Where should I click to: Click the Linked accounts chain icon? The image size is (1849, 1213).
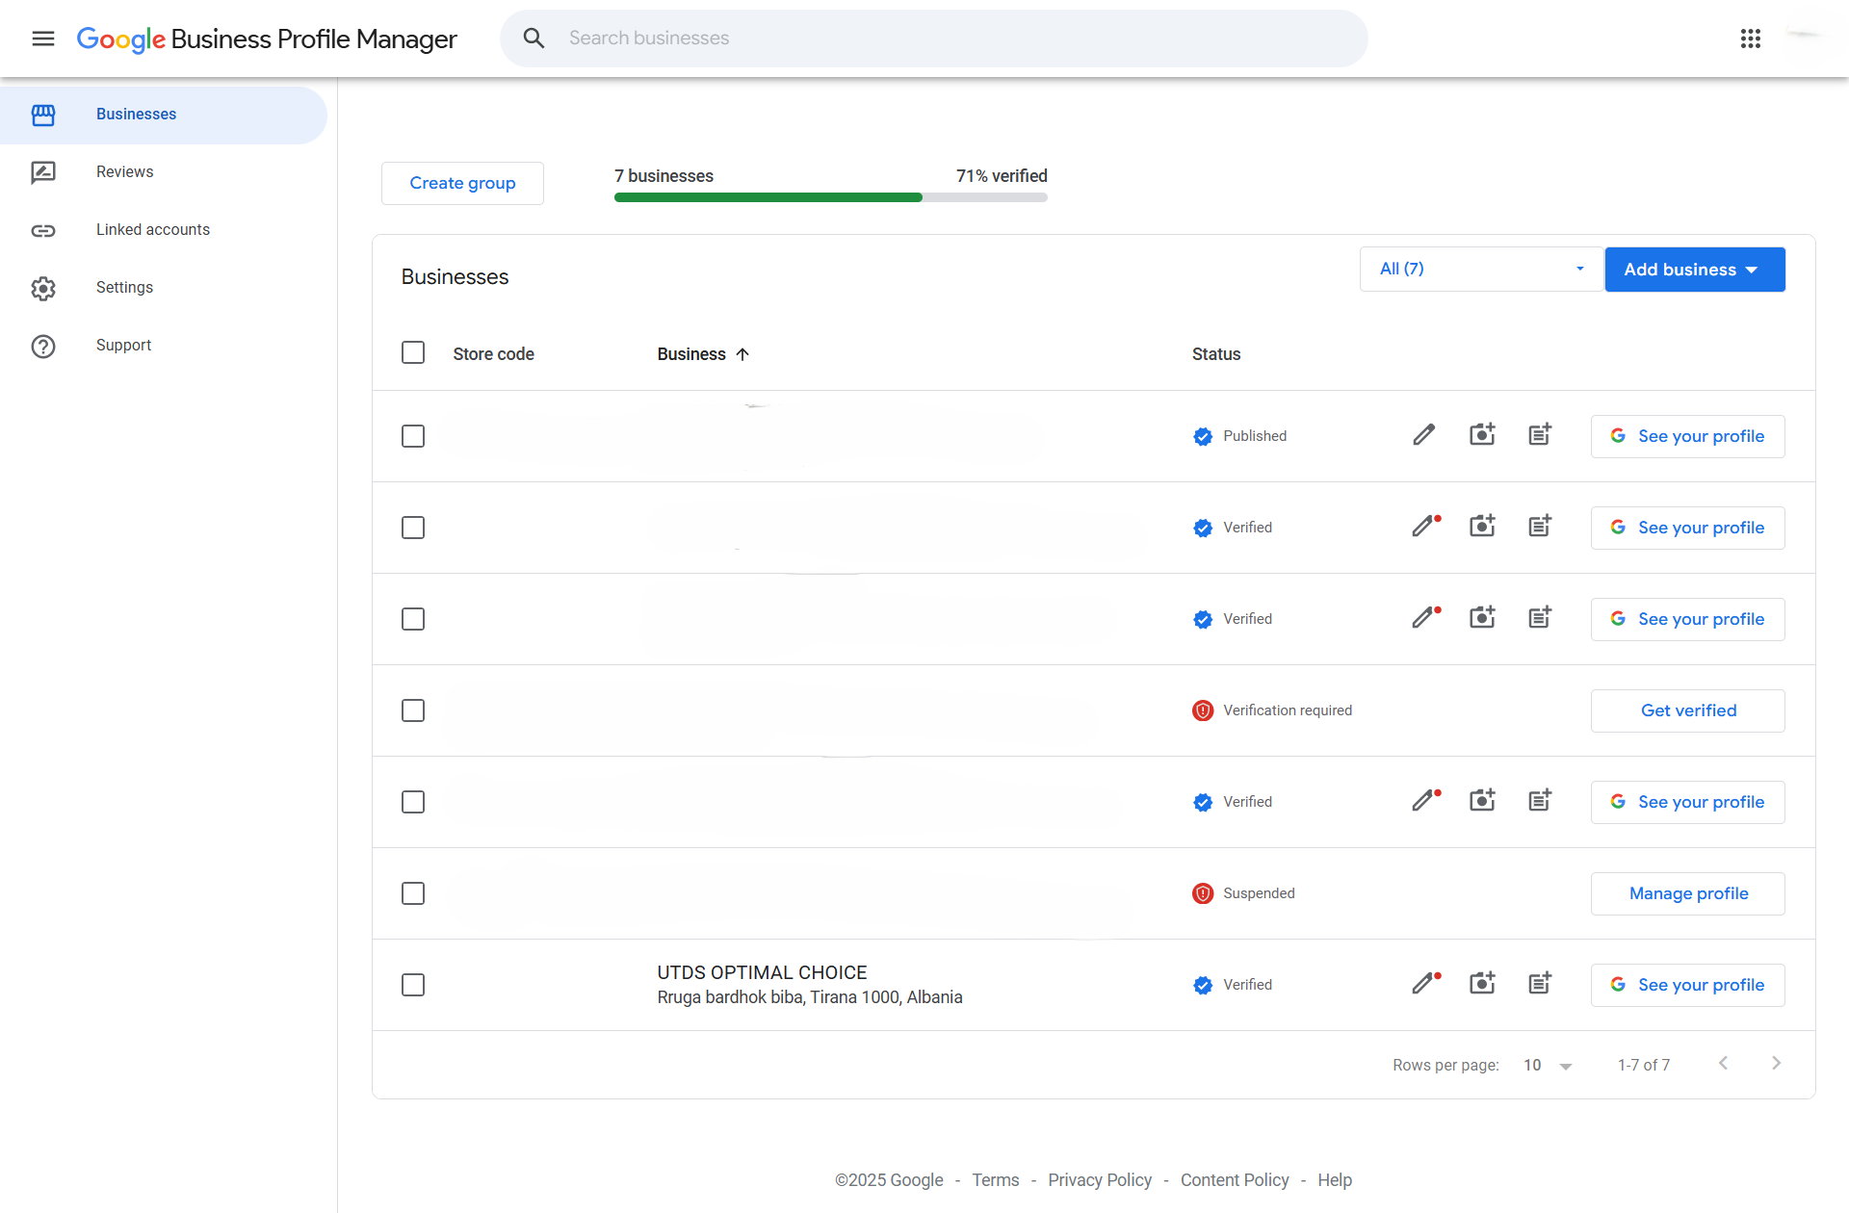click(43, 230)
